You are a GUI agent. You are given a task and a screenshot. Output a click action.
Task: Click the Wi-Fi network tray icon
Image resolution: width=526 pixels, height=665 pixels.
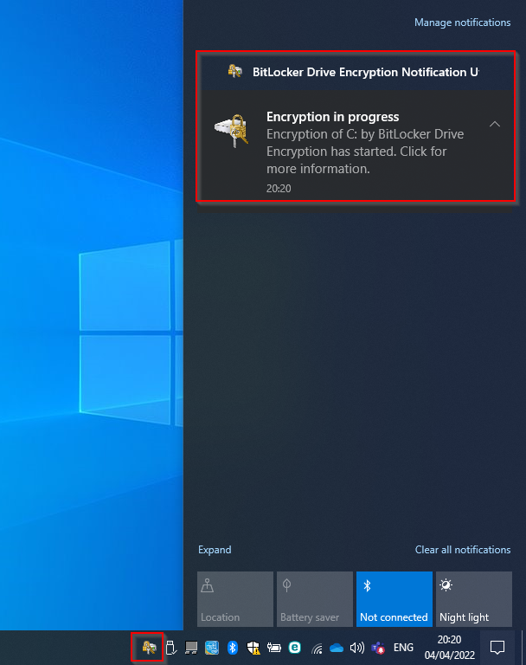[x=317, y=647]
